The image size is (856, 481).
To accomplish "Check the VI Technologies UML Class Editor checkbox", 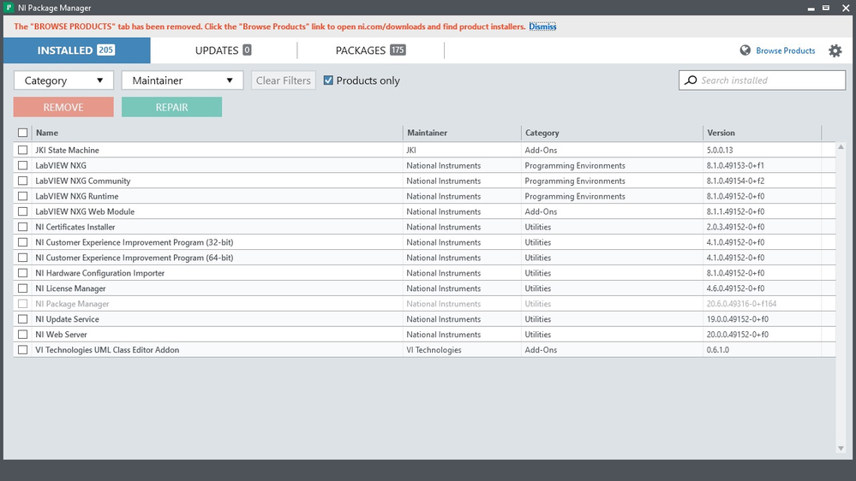I will tap(22, 349).
